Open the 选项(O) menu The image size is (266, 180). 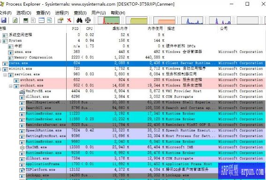coord(24,13)
